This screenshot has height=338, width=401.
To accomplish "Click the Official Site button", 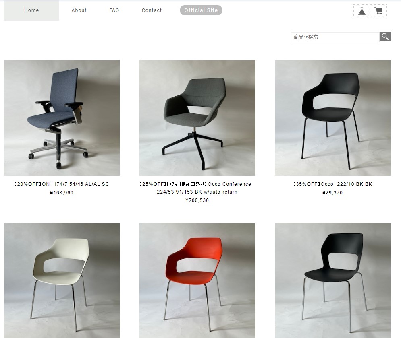I will 201,10.
